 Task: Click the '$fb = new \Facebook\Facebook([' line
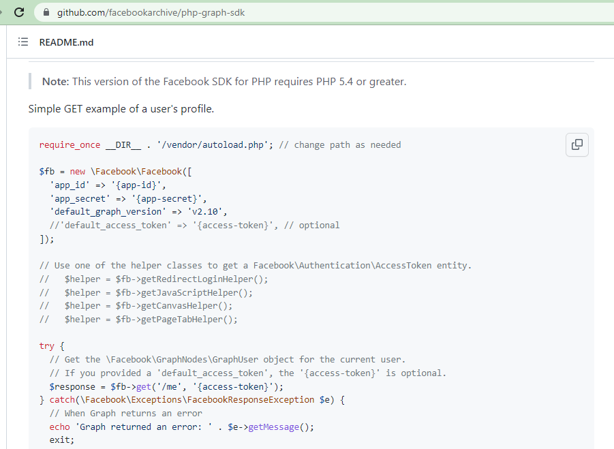(116, 172)
